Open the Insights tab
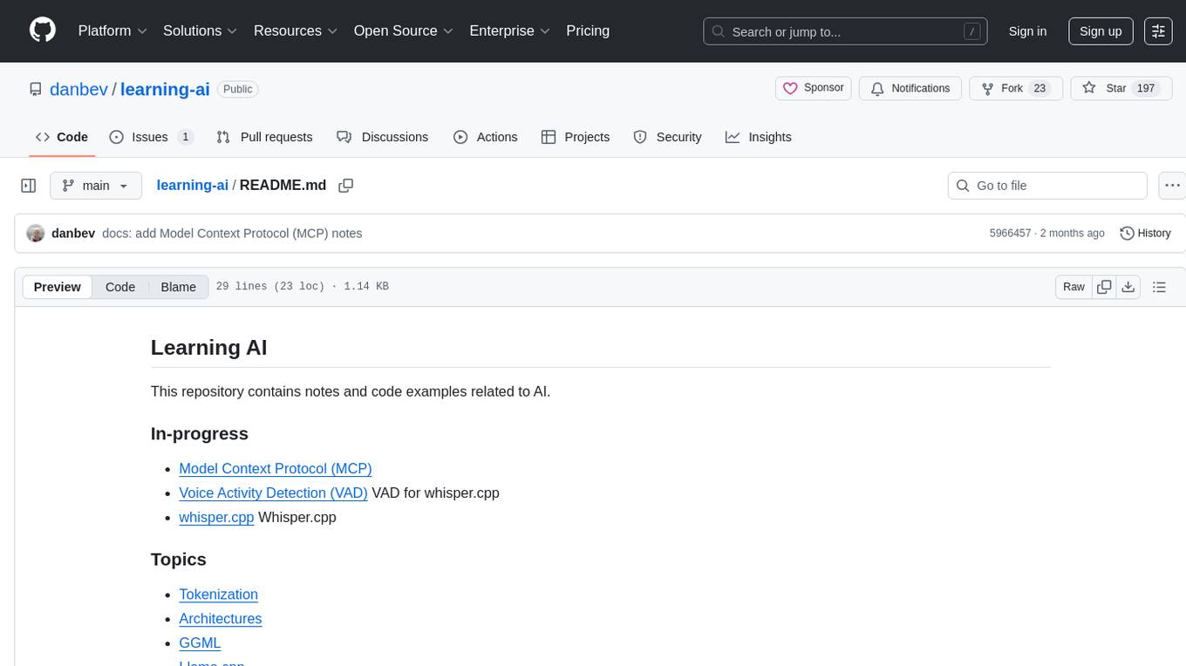1186x666 pixels. 758,137
